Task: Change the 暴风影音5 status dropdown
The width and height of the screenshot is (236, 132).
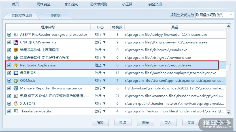Action: click(100, 73)
